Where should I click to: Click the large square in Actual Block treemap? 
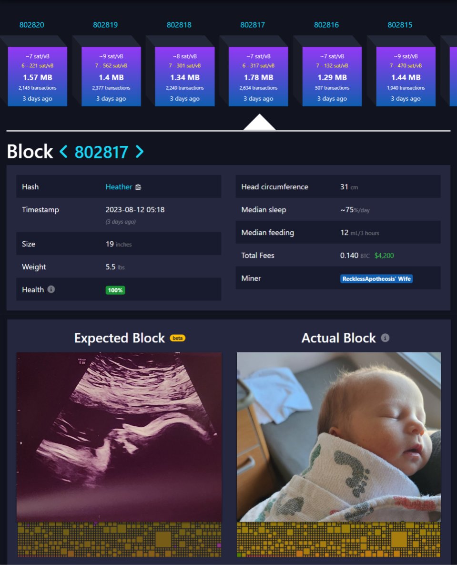coord(399,539)
